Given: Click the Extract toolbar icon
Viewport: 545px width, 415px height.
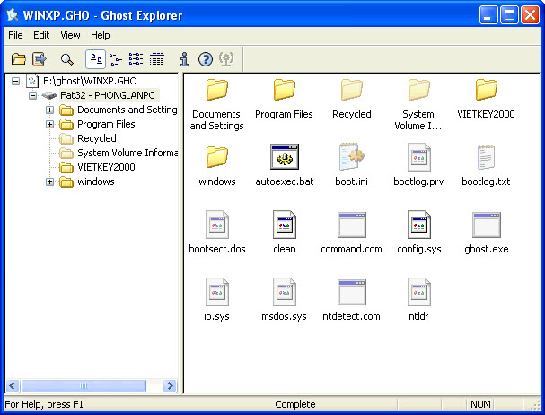Looking at the screenshot, I should tap(40, 59).
